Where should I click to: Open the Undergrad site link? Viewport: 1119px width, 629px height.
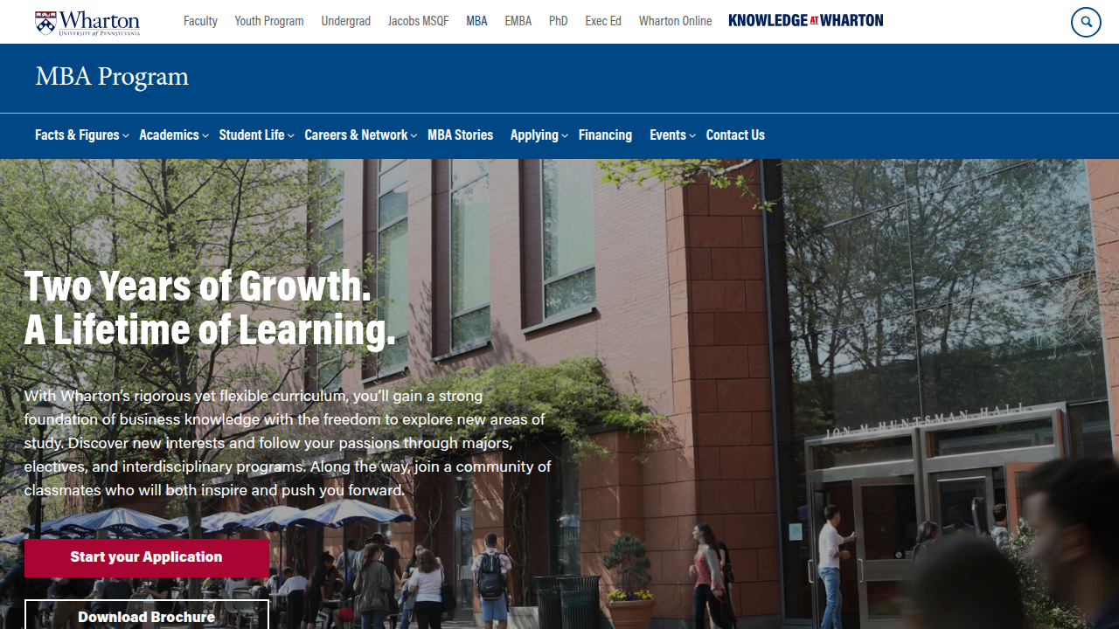click(x=346, y=21)
